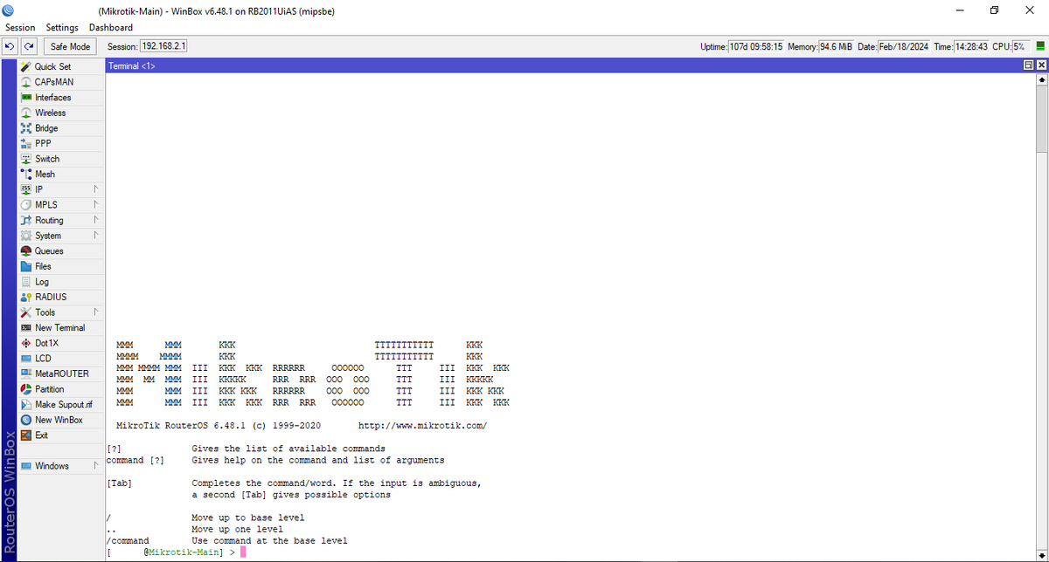Open the Quick Set icon
1049x562 pixels.
coord(26,66)
